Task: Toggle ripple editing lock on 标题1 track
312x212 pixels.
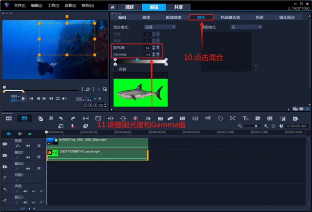Action: point(17,180)
